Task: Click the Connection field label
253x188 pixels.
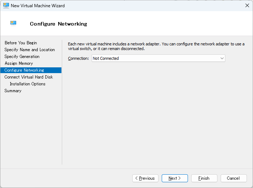Action: tap(78, 58)
